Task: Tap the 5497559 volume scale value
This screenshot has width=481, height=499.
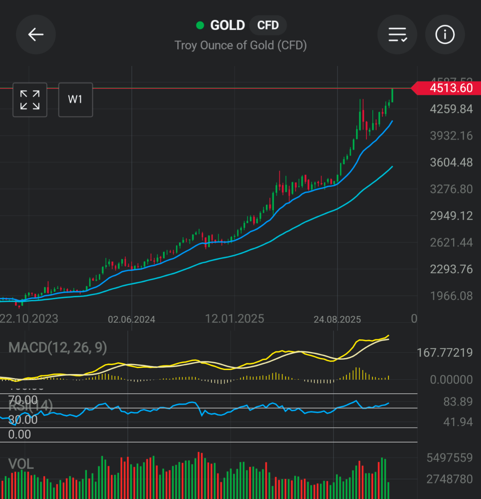Action: (x=449, y=458)
